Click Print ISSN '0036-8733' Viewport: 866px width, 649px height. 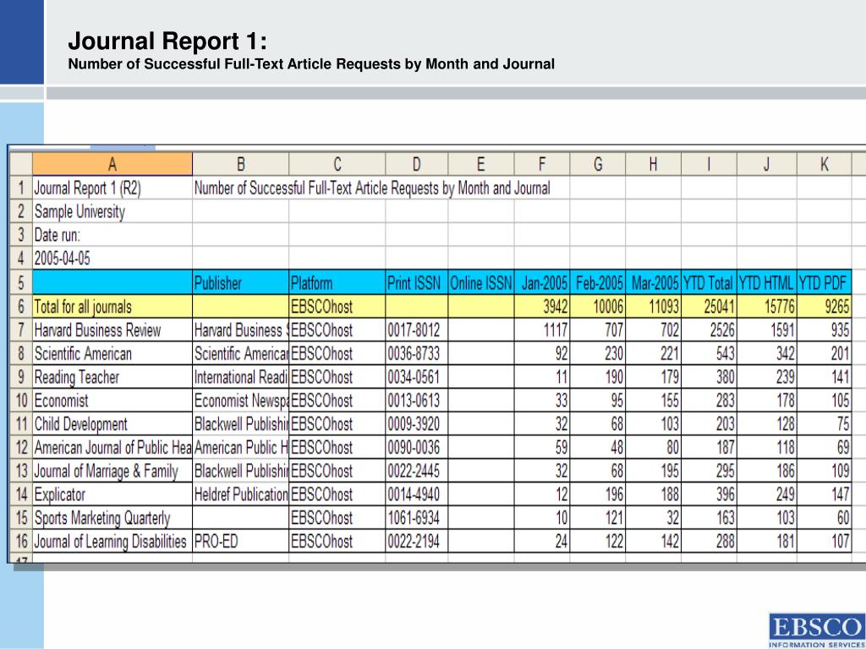point(416,353)
